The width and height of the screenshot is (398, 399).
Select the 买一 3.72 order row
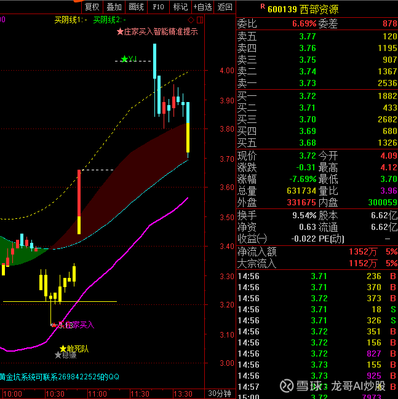pyautogui.click(x=317, y=96)
